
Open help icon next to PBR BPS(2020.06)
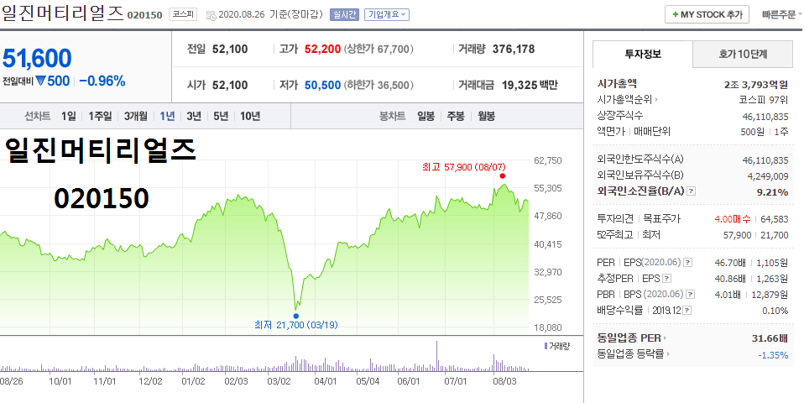pos(691,295)
